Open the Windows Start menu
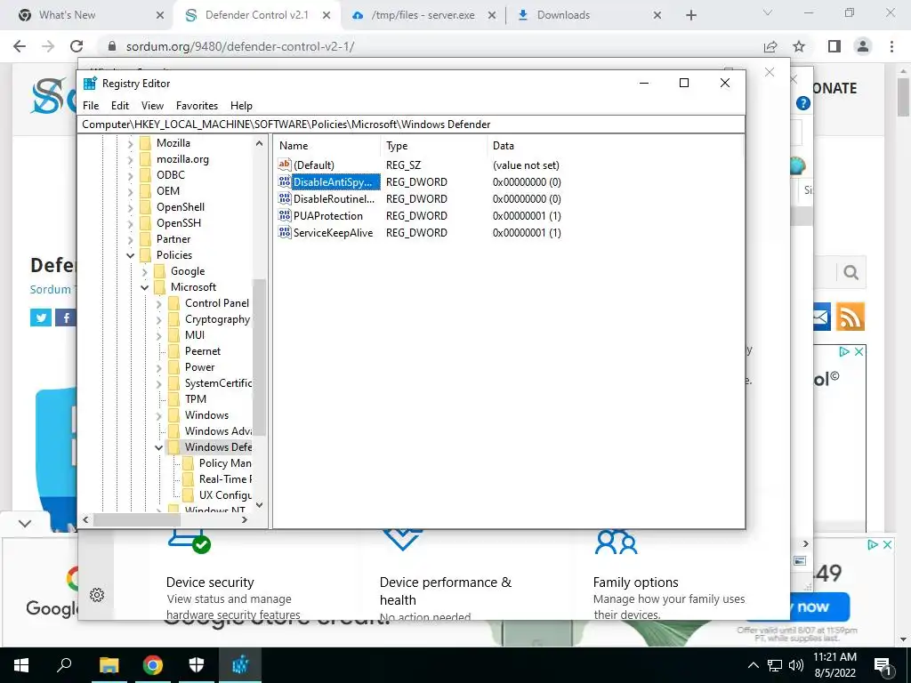This screenshot has height=683, width=911. pyautogui.click(x=21, y=665)
